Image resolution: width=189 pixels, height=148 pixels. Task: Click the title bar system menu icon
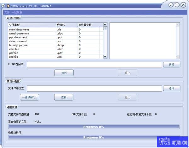[3, 6]
